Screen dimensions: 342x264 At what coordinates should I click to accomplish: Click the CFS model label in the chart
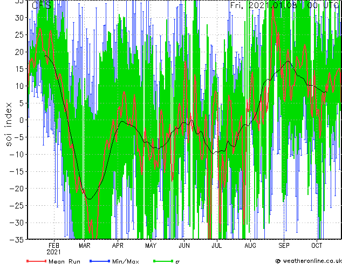[x=42, y=5]
